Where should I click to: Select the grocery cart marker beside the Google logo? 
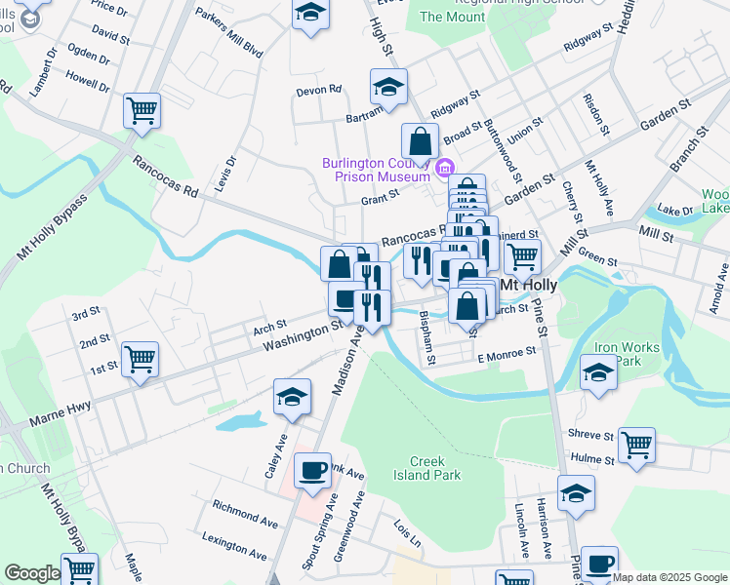(x=80, y=568)
